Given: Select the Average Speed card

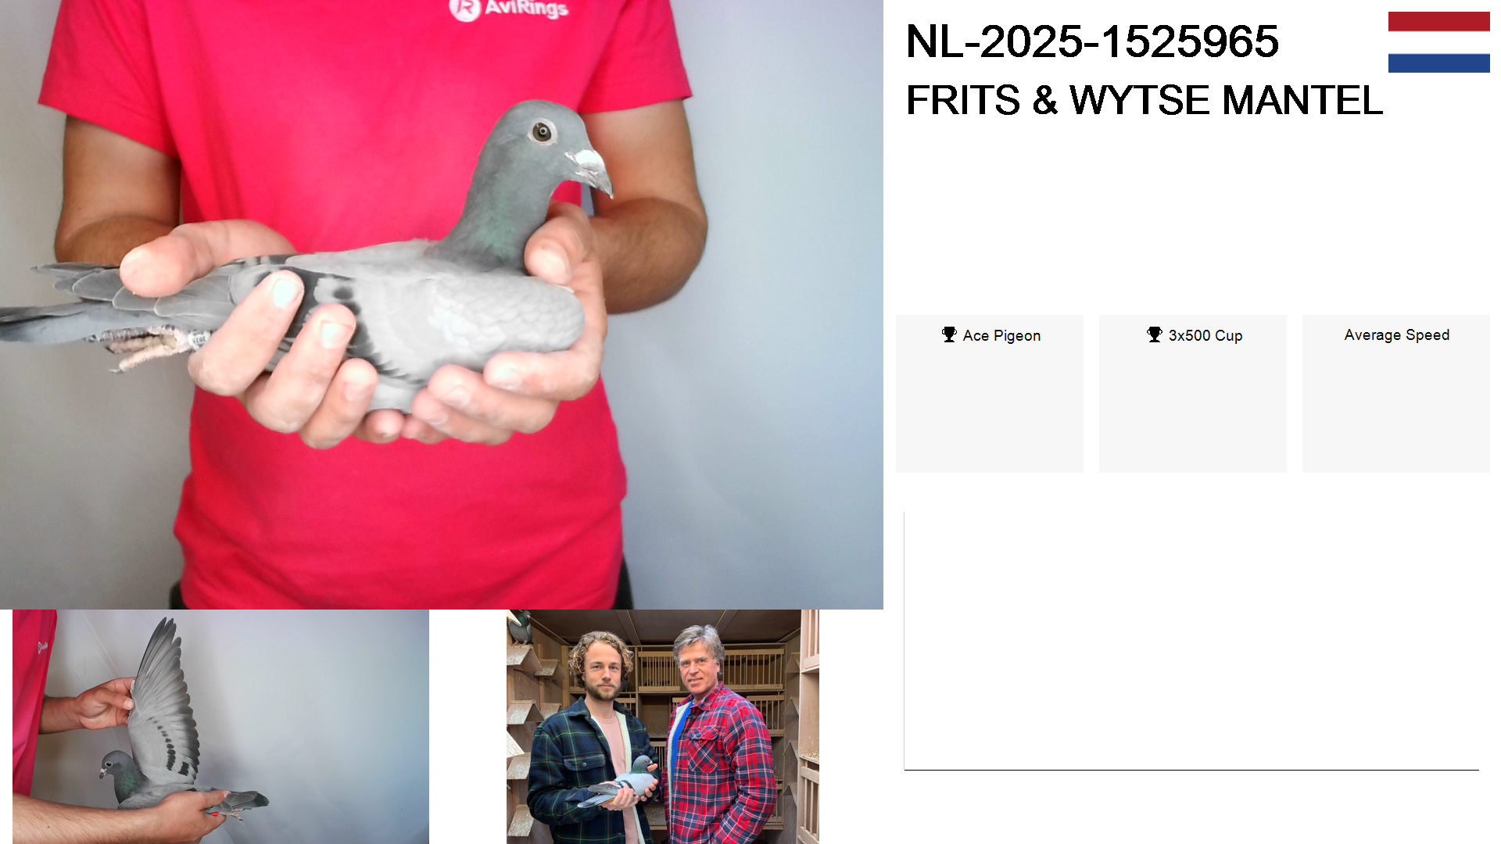Looking at the screenshot, I should pos(1396,394).
